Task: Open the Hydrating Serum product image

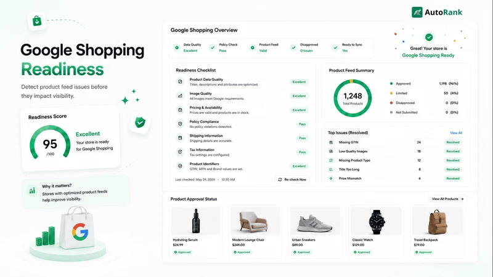Action: point(195,221)
